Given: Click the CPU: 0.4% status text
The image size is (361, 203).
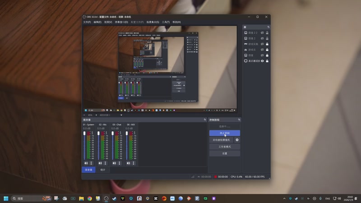Looking at the screenshot, I should click(x=236, y=177).
